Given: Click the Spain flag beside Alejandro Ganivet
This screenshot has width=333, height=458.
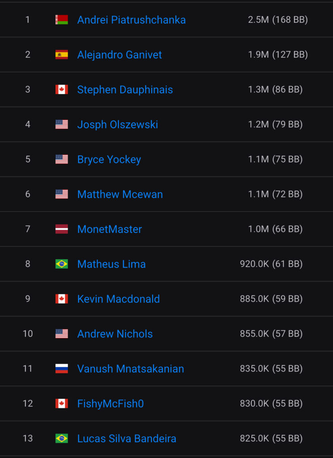Looking at the screenshot, I should (62, 55).
